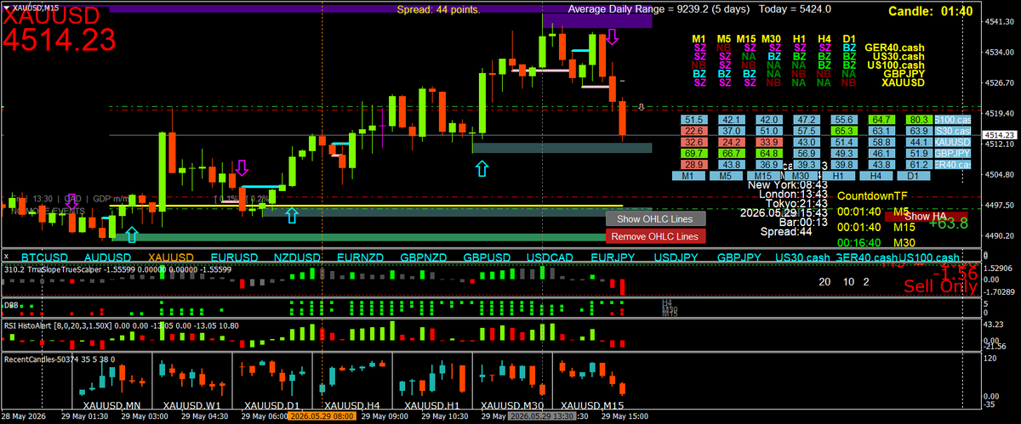This screenshot has width=1021, height=424.
Task: Click the Candle: 01:40 countdown text
Action: (930, 11)
